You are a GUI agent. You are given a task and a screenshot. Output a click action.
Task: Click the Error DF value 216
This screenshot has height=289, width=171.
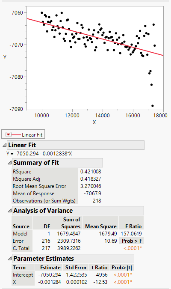46,241
